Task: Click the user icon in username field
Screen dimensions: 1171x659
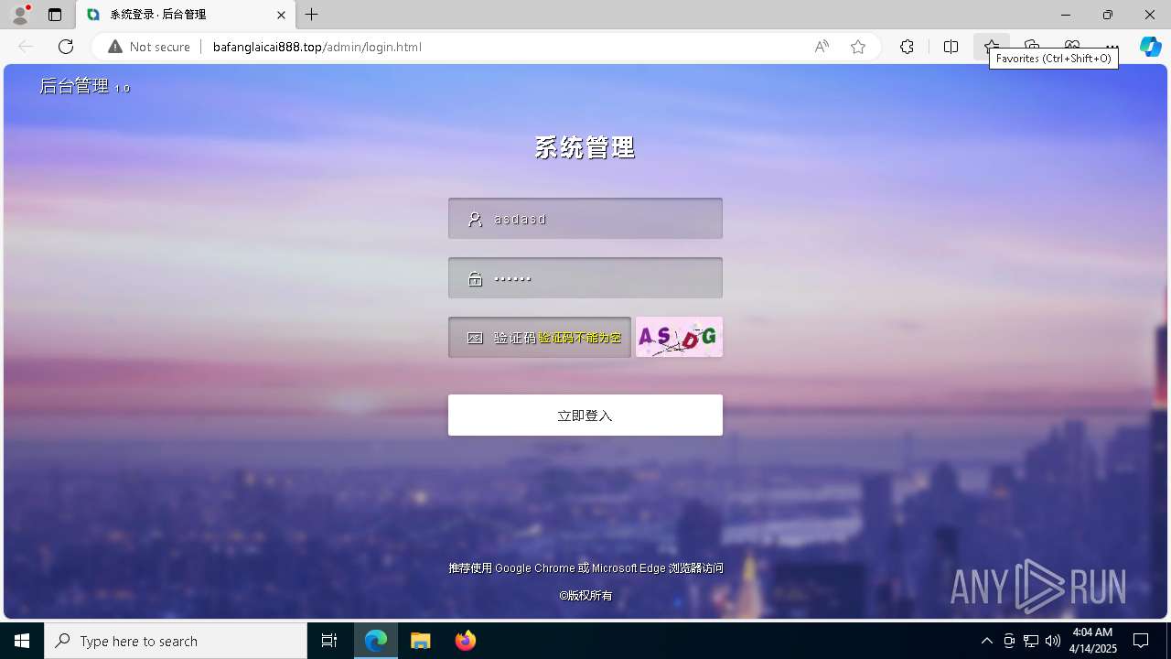Action: 475,220
